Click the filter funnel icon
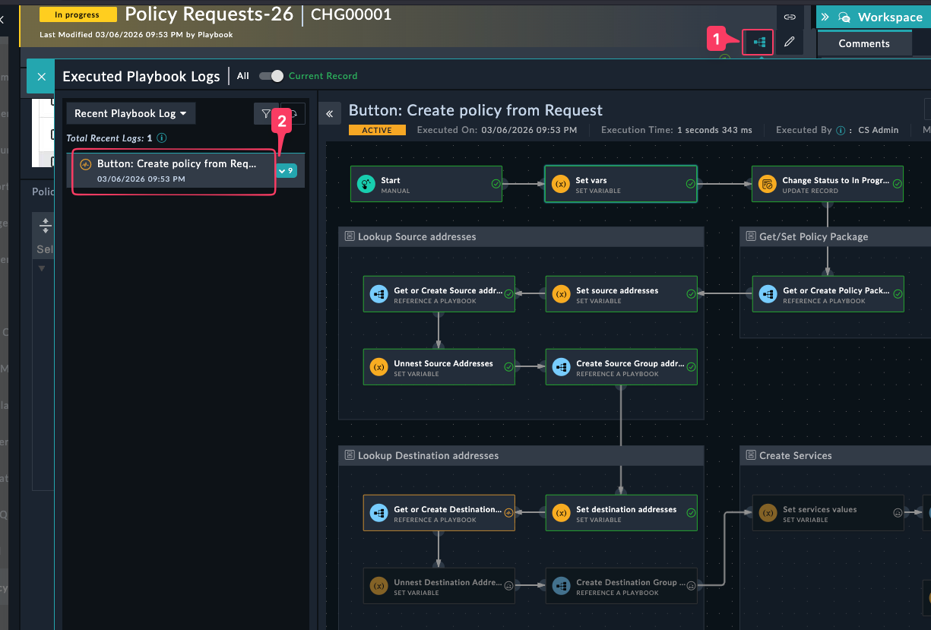The height and width of the screenshot is (630, 931). pos(265,113)
